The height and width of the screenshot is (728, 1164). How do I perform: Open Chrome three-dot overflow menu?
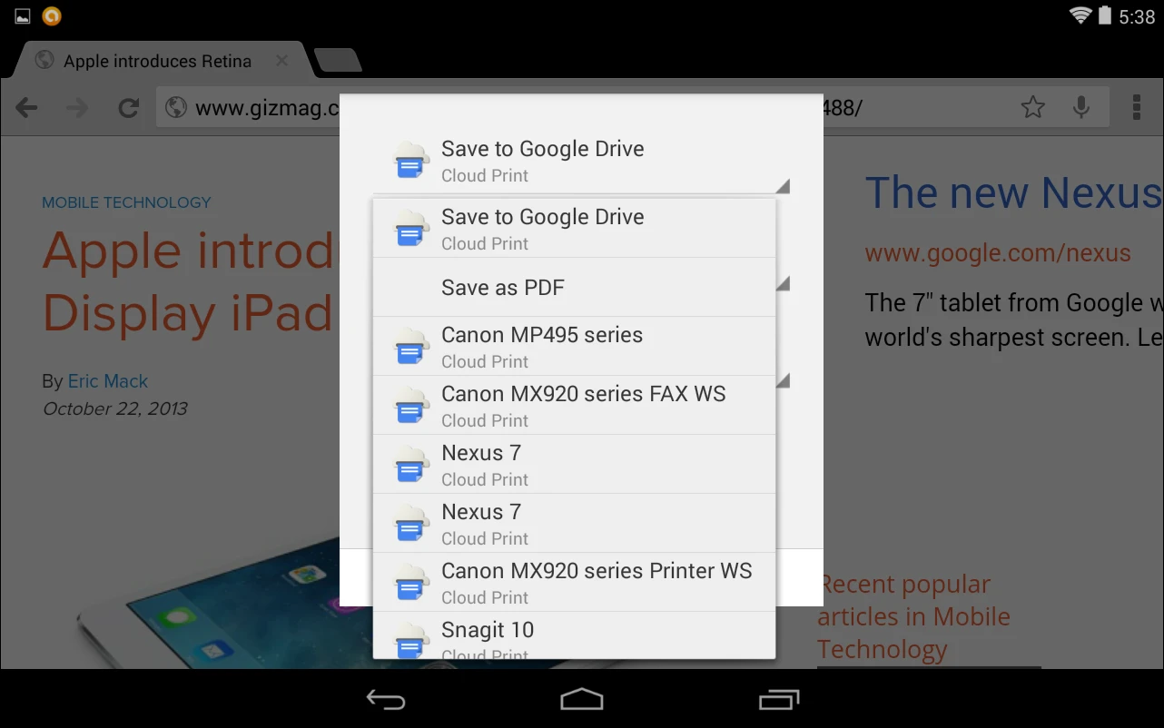pos(1136,108)
